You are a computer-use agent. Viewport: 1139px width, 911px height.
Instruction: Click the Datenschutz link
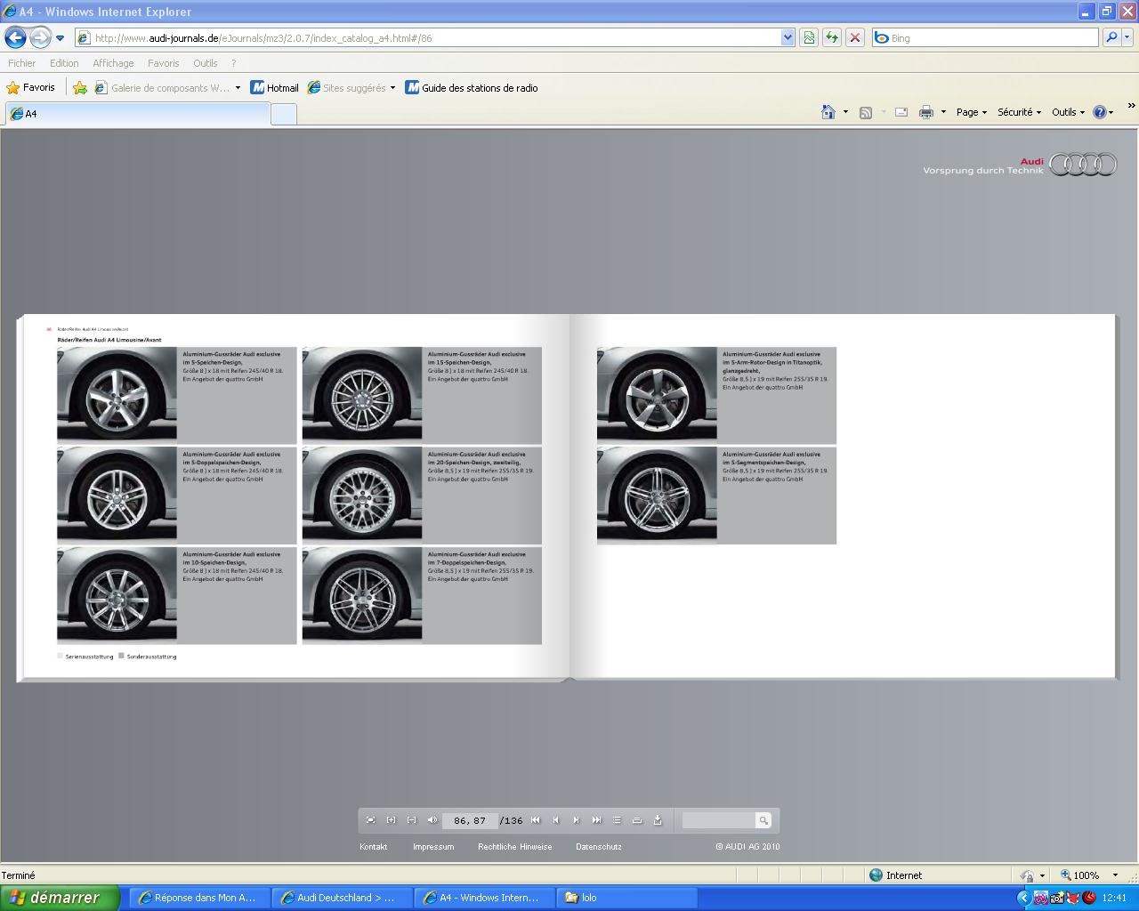click(598, 847)
